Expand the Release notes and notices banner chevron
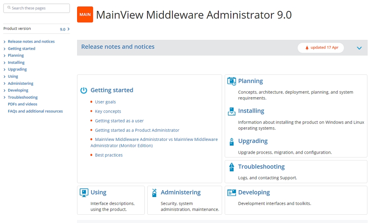This screenshot has width=378, height=223. coord(359,48)
